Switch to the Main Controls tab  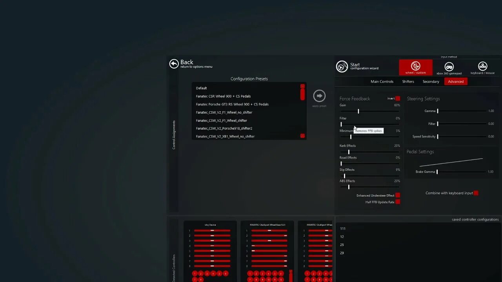click(382, 81)
